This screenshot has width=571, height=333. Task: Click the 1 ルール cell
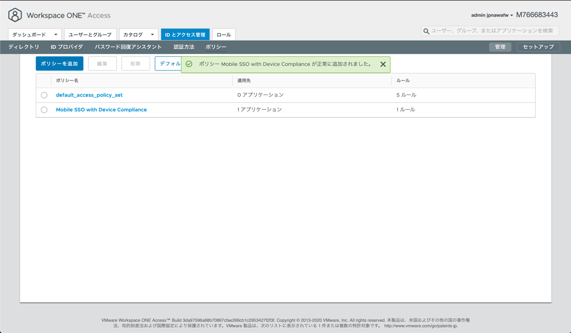[405, 110]
